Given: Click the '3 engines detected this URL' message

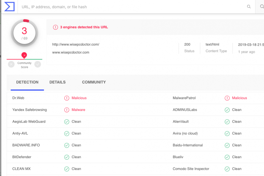Looking at the screenshot, I should click(84, 27).
